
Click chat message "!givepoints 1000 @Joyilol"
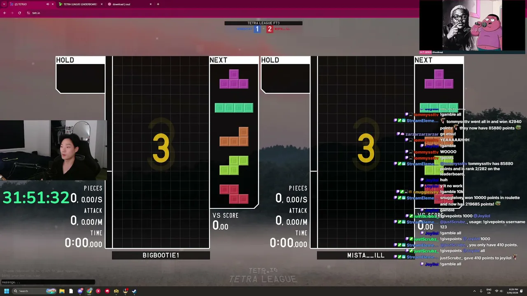465,216
